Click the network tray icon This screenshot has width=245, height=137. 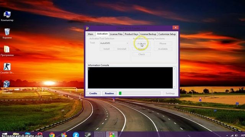(x=232, y=135)
